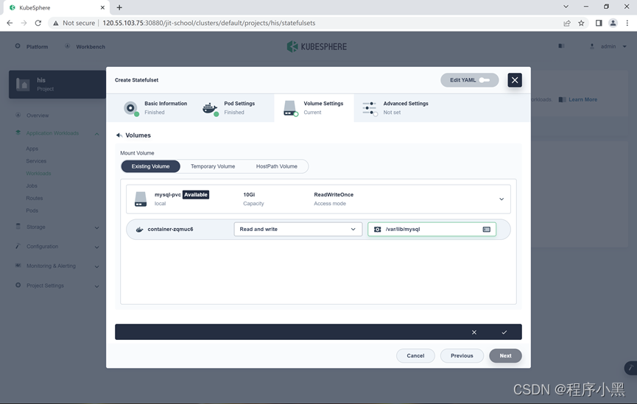Open Workloads in the sidebar
This screenshot has height=404, width=637.
tap(38, 174)
